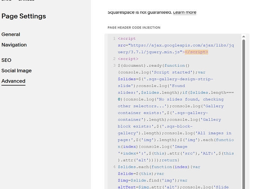Viewport: 262px width, 189px height.
Task: Click the code editor scroll-up arrow
Action: click(x=244, y=36)
